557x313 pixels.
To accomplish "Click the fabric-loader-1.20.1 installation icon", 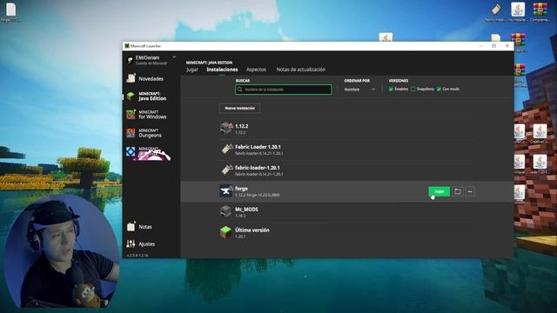I will [x=226, y=170].
